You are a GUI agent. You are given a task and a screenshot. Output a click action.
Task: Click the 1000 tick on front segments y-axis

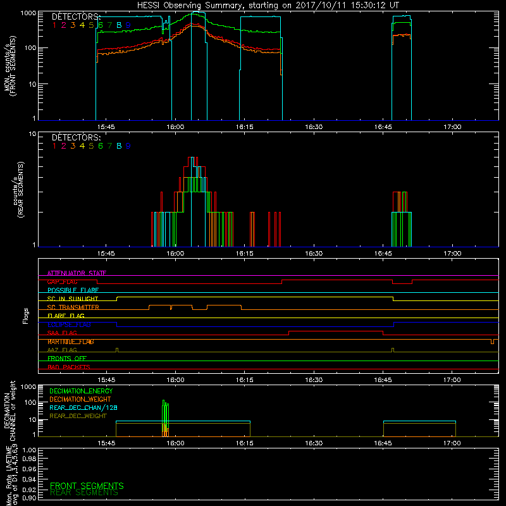click(x=28, y=13)
